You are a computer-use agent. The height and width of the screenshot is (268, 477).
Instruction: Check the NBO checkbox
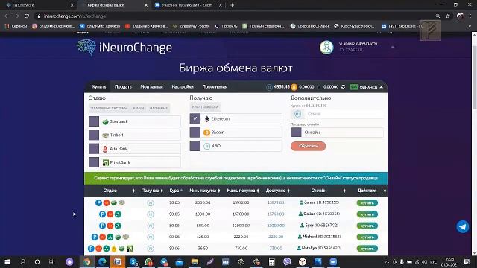195,146
